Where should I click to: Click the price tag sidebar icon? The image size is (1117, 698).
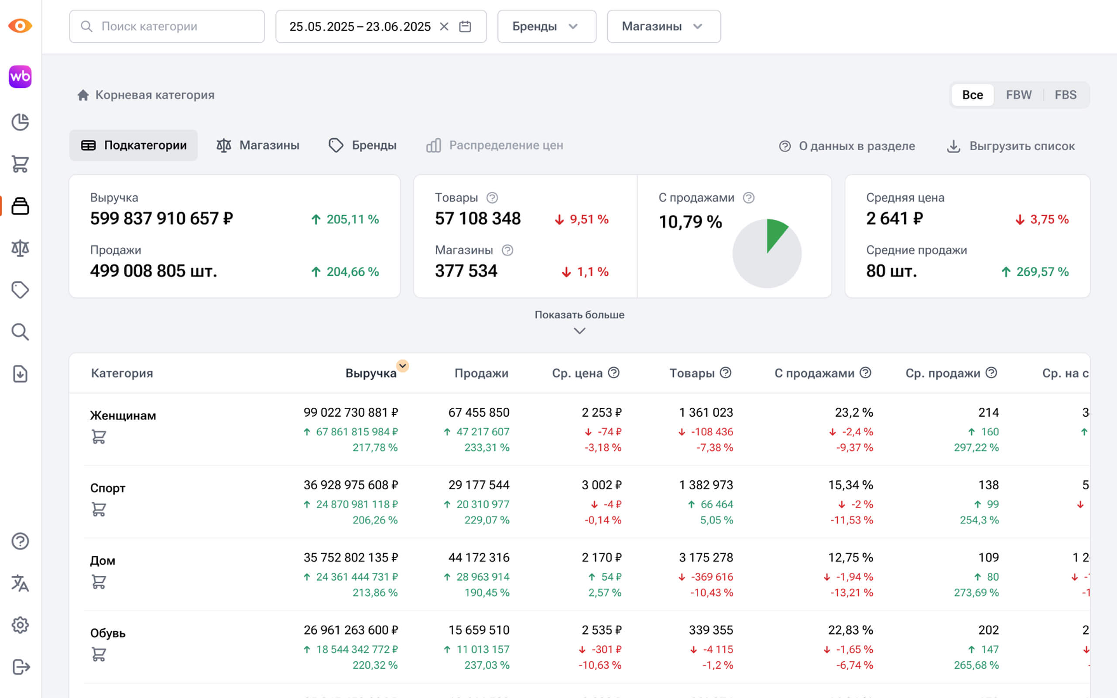pyautogui.click(x=20, y=290)
